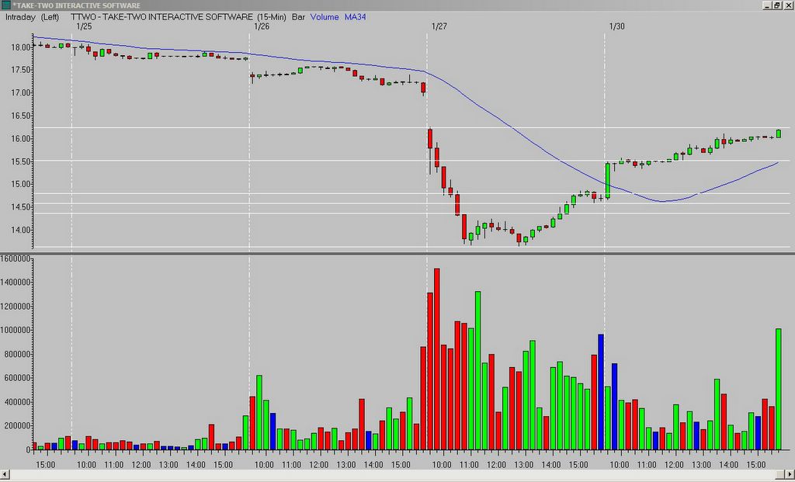Click the 400000 volume axis label
This screenshot has width=795, height=482.
(18, 402)
